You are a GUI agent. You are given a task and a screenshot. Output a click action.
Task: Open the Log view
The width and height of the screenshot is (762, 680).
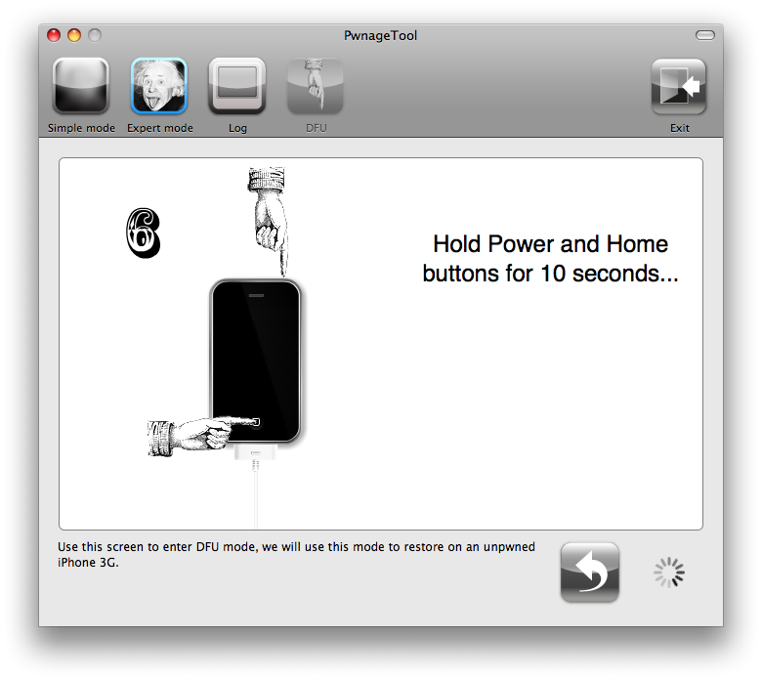click(237, 88)
